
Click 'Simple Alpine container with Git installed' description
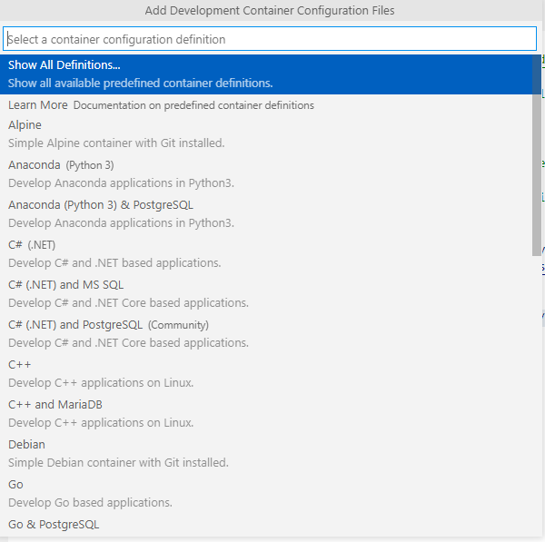click(116, 143)
